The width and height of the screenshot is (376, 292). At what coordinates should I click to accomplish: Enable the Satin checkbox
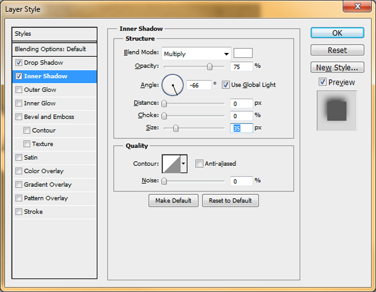coord(18,157)
